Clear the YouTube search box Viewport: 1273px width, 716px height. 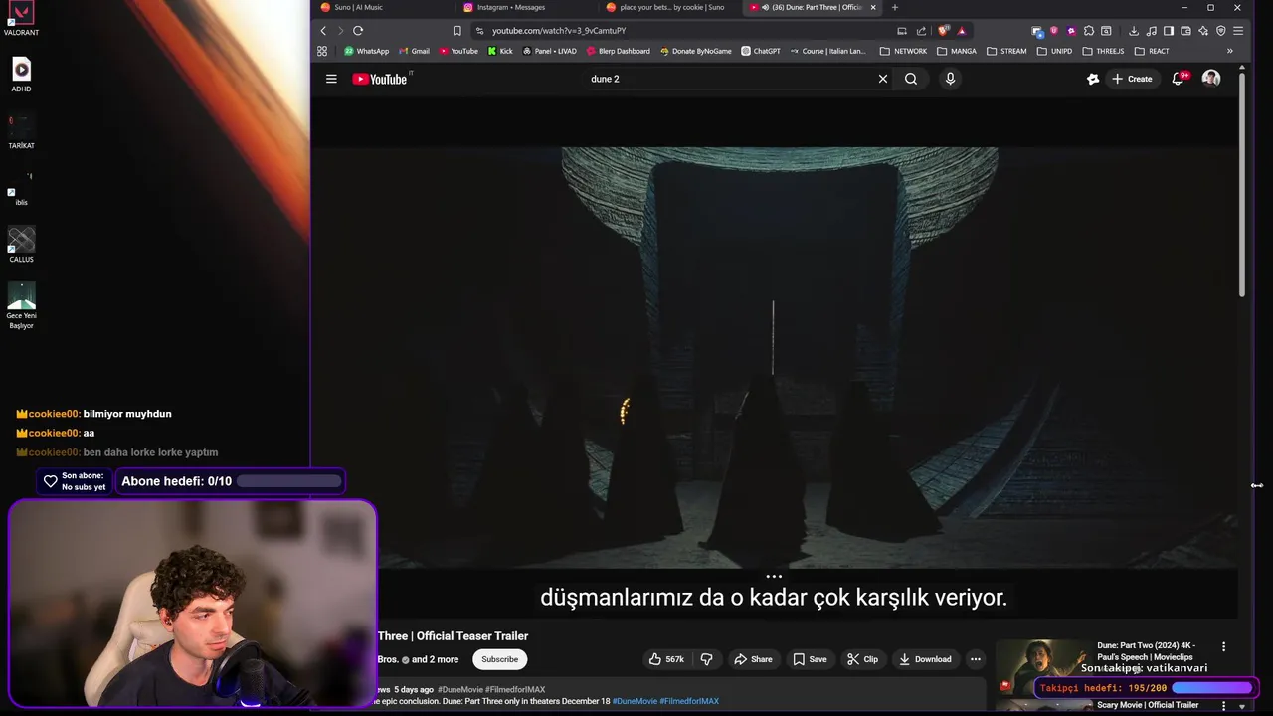(882, 79)
